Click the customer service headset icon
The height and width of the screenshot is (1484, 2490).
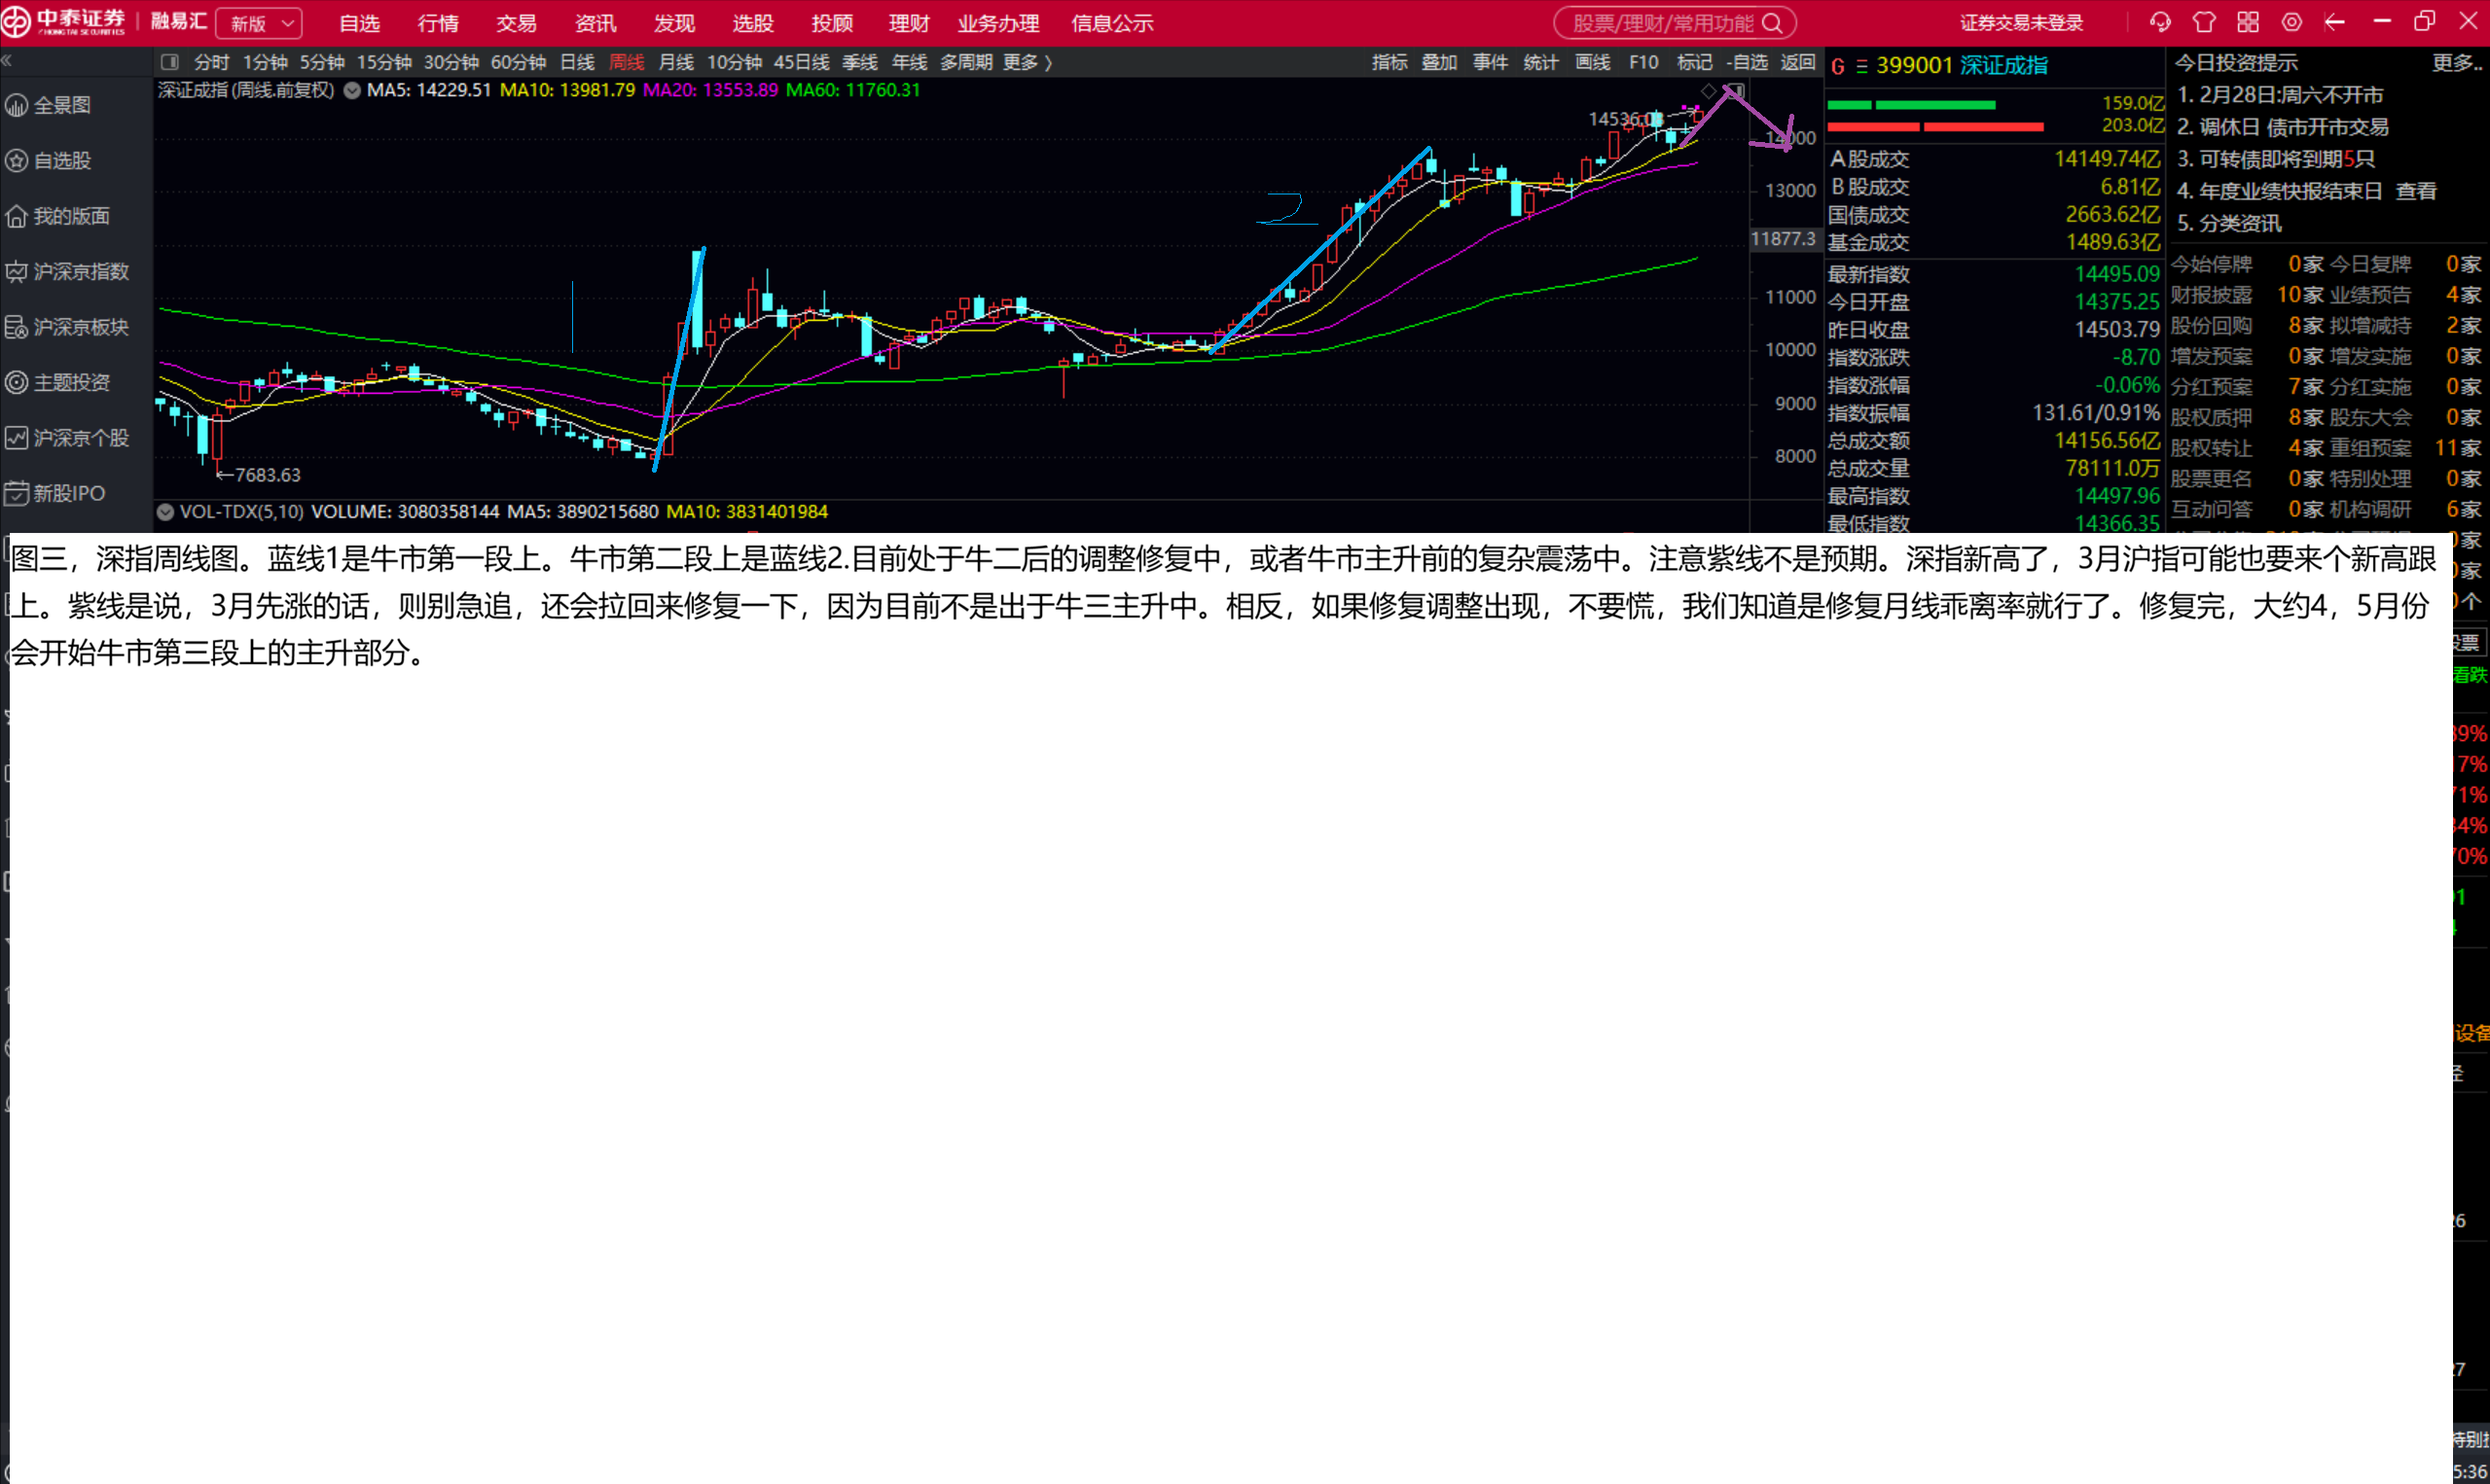point(2160,22)
